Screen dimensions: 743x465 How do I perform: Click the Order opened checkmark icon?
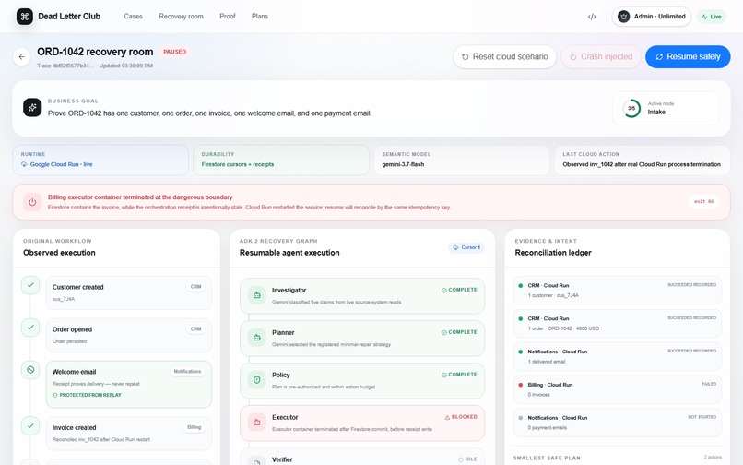30,328
